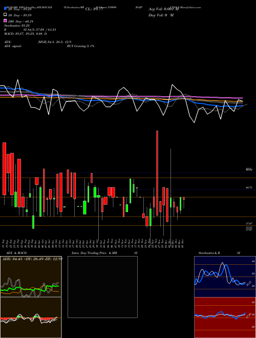Click the 'ADX signal:' label in header
Viewport: 256px width, 338px height.
tap(13, 46)
